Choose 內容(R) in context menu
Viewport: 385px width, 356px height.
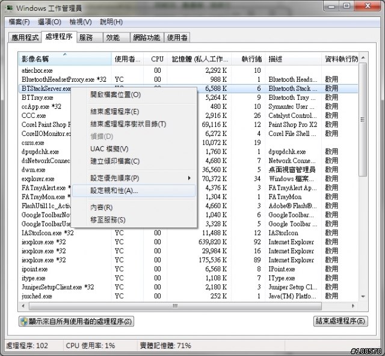click(134, 207)
